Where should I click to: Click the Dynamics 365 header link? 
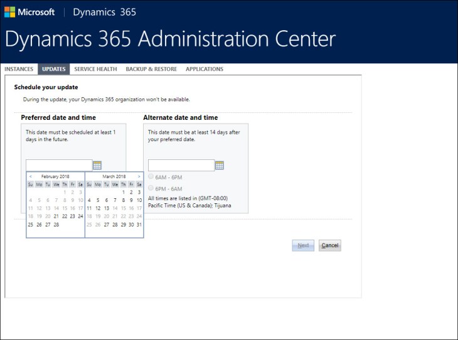104,12
